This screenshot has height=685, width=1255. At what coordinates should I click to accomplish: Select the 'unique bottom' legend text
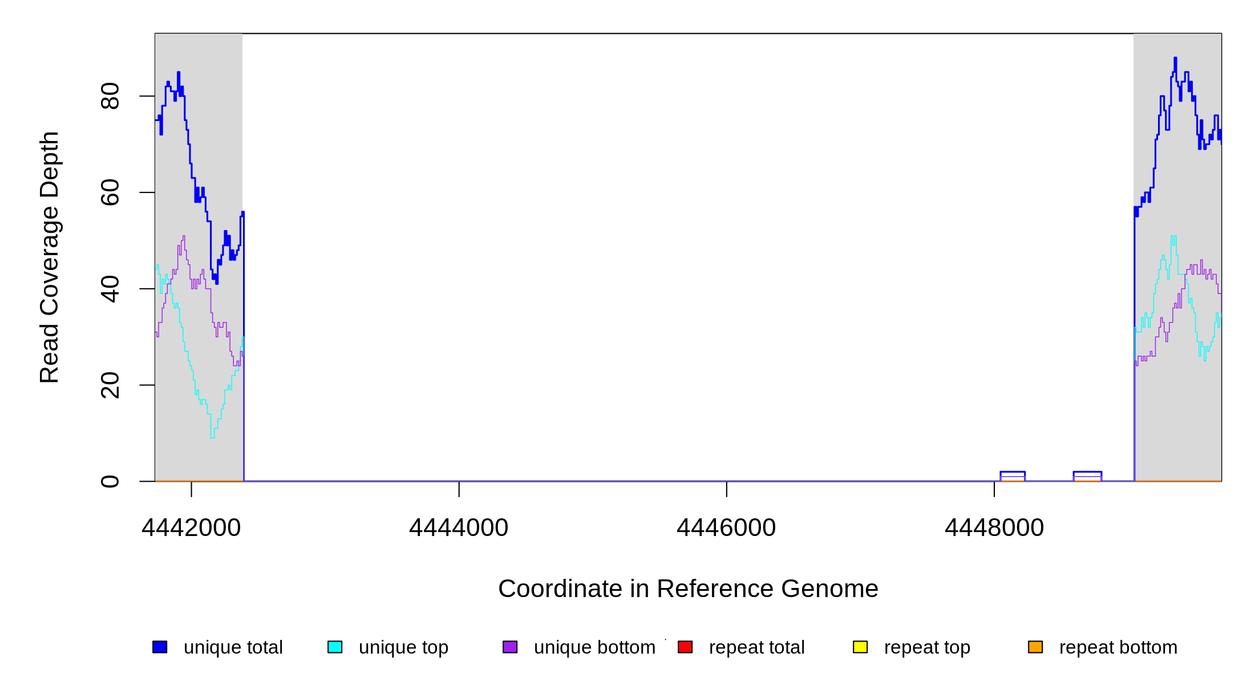point(594,647)
